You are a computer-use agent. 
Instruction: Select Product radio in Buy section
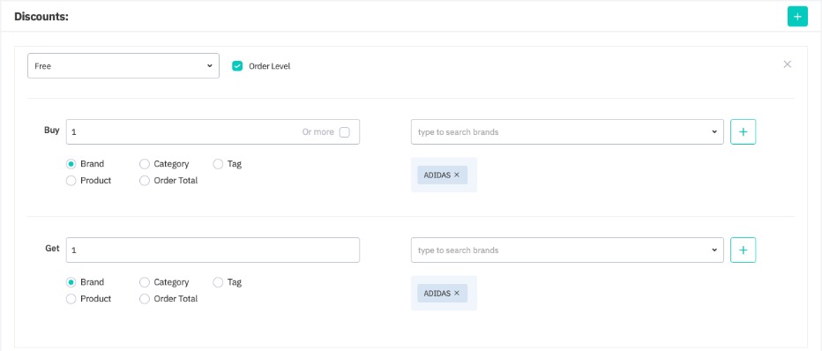pyautogui.click(x=71, y=181)
